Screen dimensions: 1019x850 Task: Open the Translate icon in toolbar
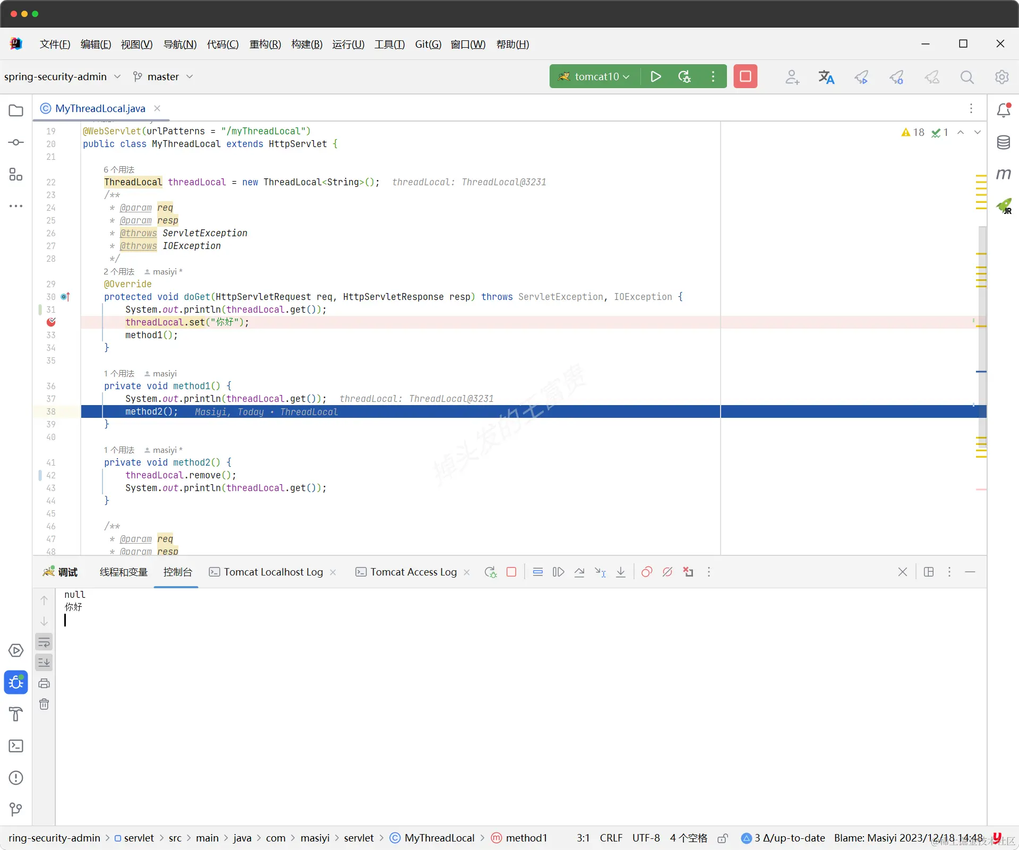(826, 77)
